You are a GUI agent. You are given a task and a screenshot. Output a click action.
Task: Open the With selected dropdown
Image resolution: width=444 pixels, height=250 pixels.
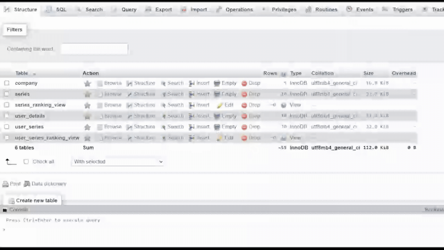coord(118,161)
